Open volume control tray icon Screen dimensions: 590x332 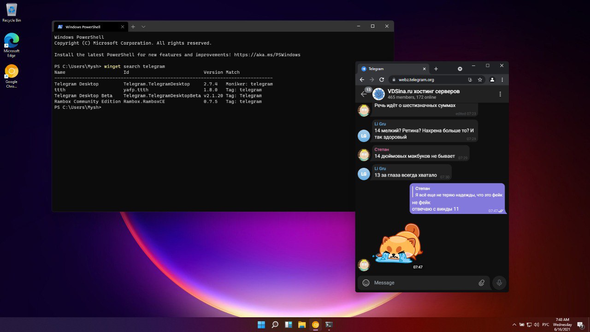click(536, 325)
